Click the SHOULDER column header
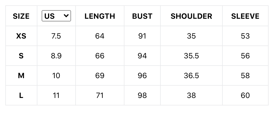This screenshot has height=114, width=275. point(191,16)
